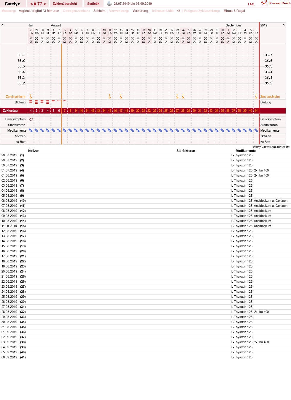
Task: Click the Schleim setting value
Action: (x=99, y=11)
